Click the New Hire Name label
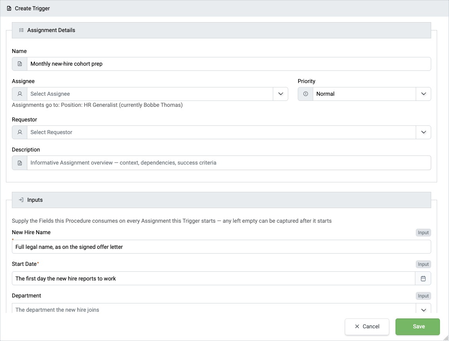This screenshot has width=449, height=341. [31, 232]
